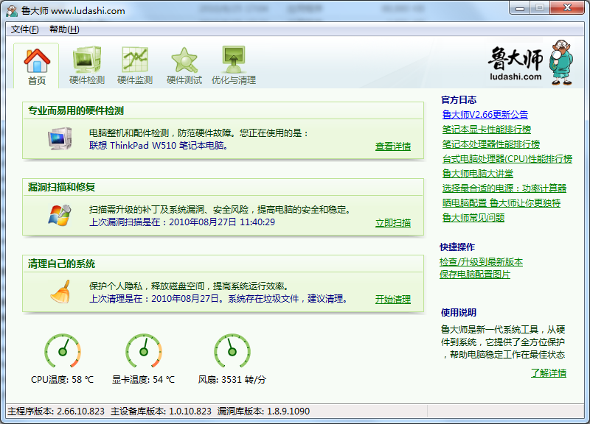Click the 查看详情 link

click(x=393, y=146)
